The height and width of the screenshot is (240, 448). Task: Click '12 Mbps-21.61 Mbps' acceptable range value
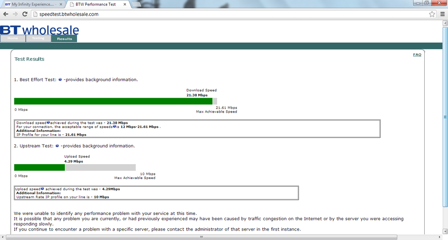point(139,127)
